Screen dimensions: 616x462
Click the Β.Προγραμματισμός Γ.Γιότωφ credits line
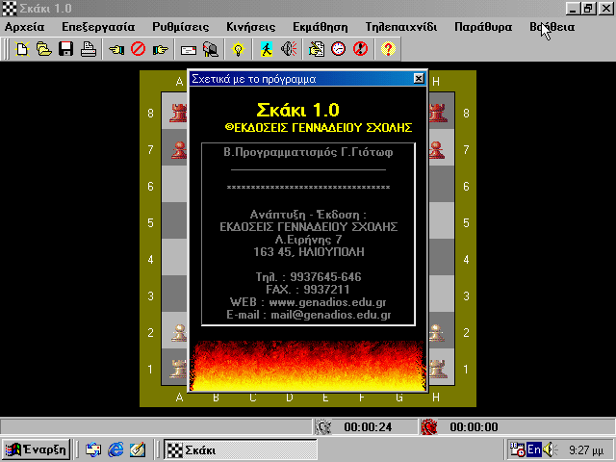point(308,152)
